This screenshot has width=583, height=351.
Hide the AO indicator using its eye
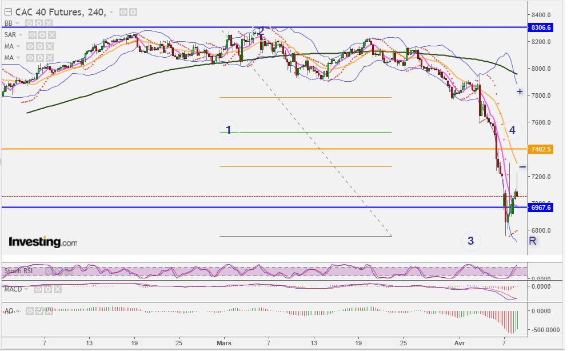click(30, 311)
